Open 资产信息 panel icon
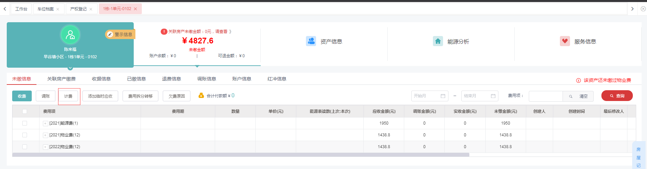 coord(311,41)
